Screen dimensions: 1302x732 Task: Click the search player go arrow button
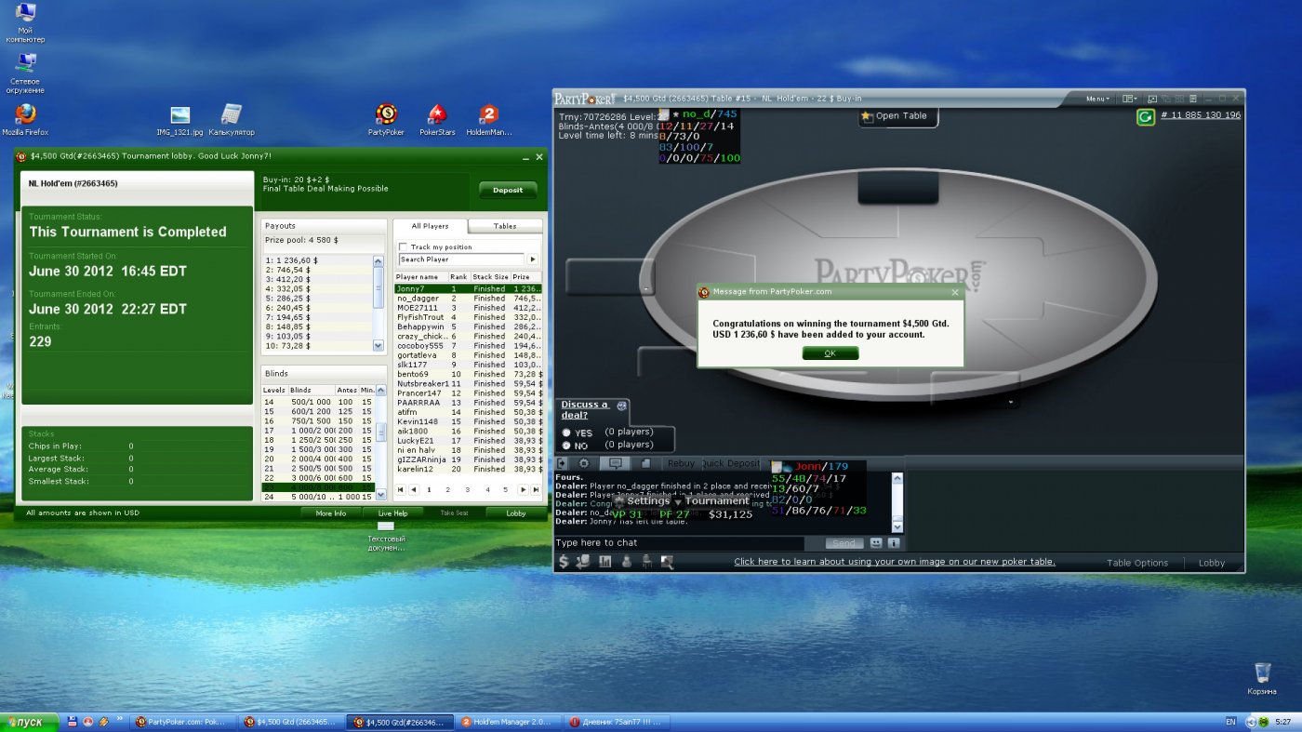[533, 260]
